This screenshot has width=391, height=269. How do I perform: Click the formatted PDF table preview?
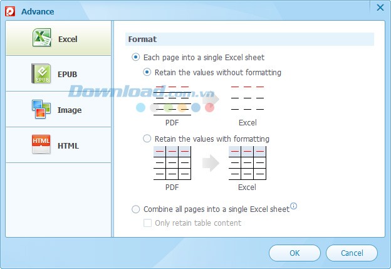(x=172, y=163)
